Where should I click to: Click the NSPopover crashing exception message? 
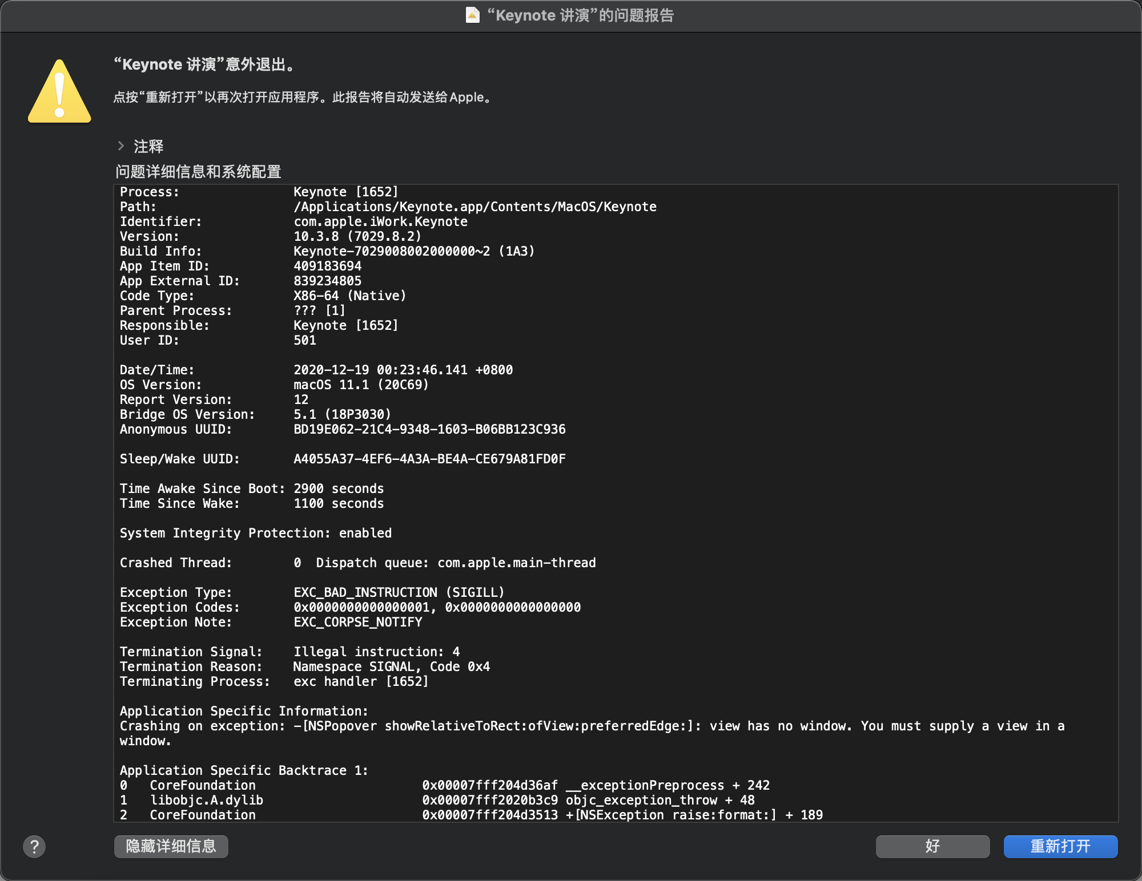pyautogui.click(x=592, y=726)
